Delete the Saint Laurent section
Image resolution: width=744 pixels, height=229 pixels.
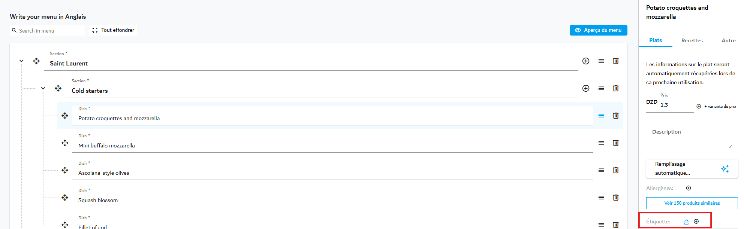pos(616,61)
